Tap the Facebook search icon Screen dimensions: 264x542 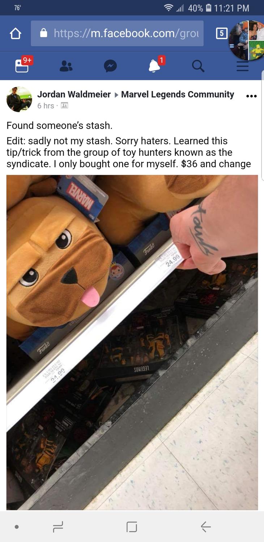[198, 66]
